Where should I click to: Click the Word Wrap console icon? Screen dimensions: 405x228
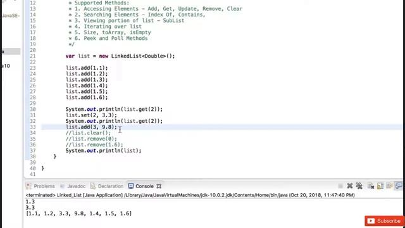(389, 186)
